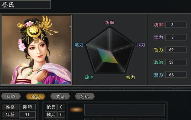Click the 年龄 value 31
Image resolution: width=191 pixels, height=120 pixels.
click(28, 114)
